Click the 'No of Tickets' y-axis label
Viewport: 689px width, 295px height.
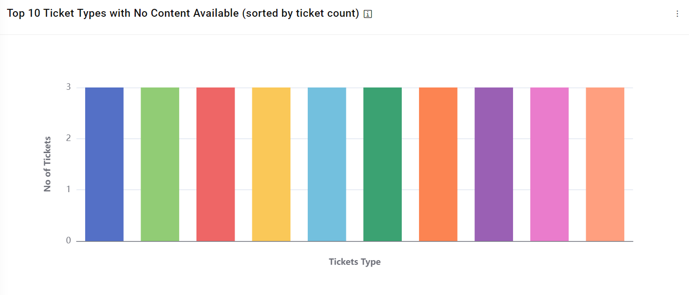(47, 164)
